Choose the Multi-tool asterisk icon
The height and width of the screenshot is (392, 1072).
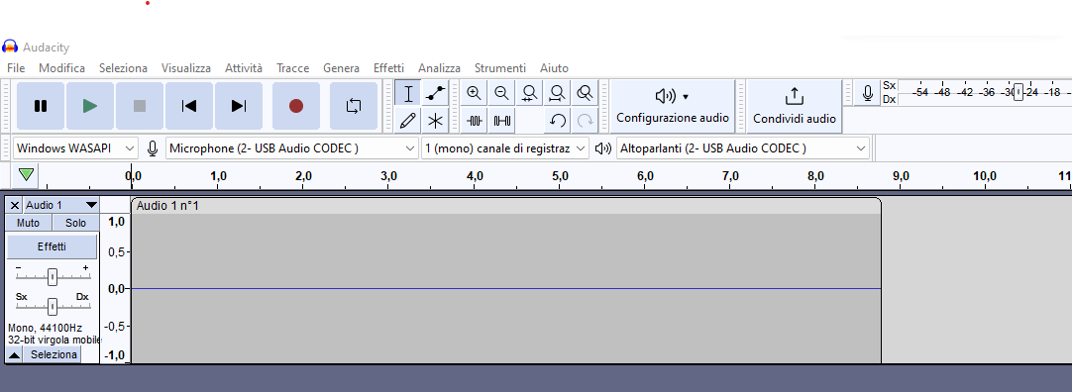pos(434,121)
